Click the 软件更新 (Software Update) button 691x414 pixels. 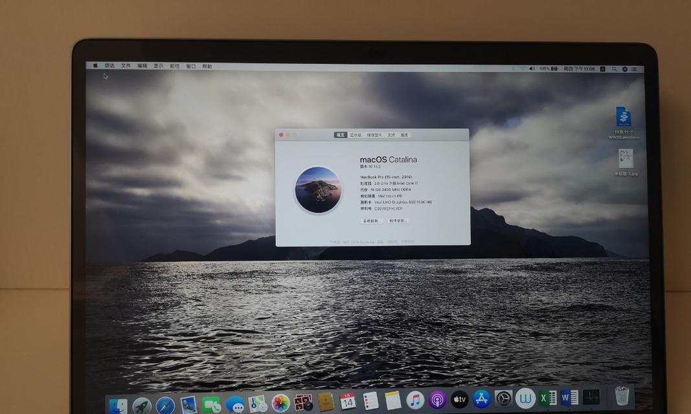coord(398,221)
